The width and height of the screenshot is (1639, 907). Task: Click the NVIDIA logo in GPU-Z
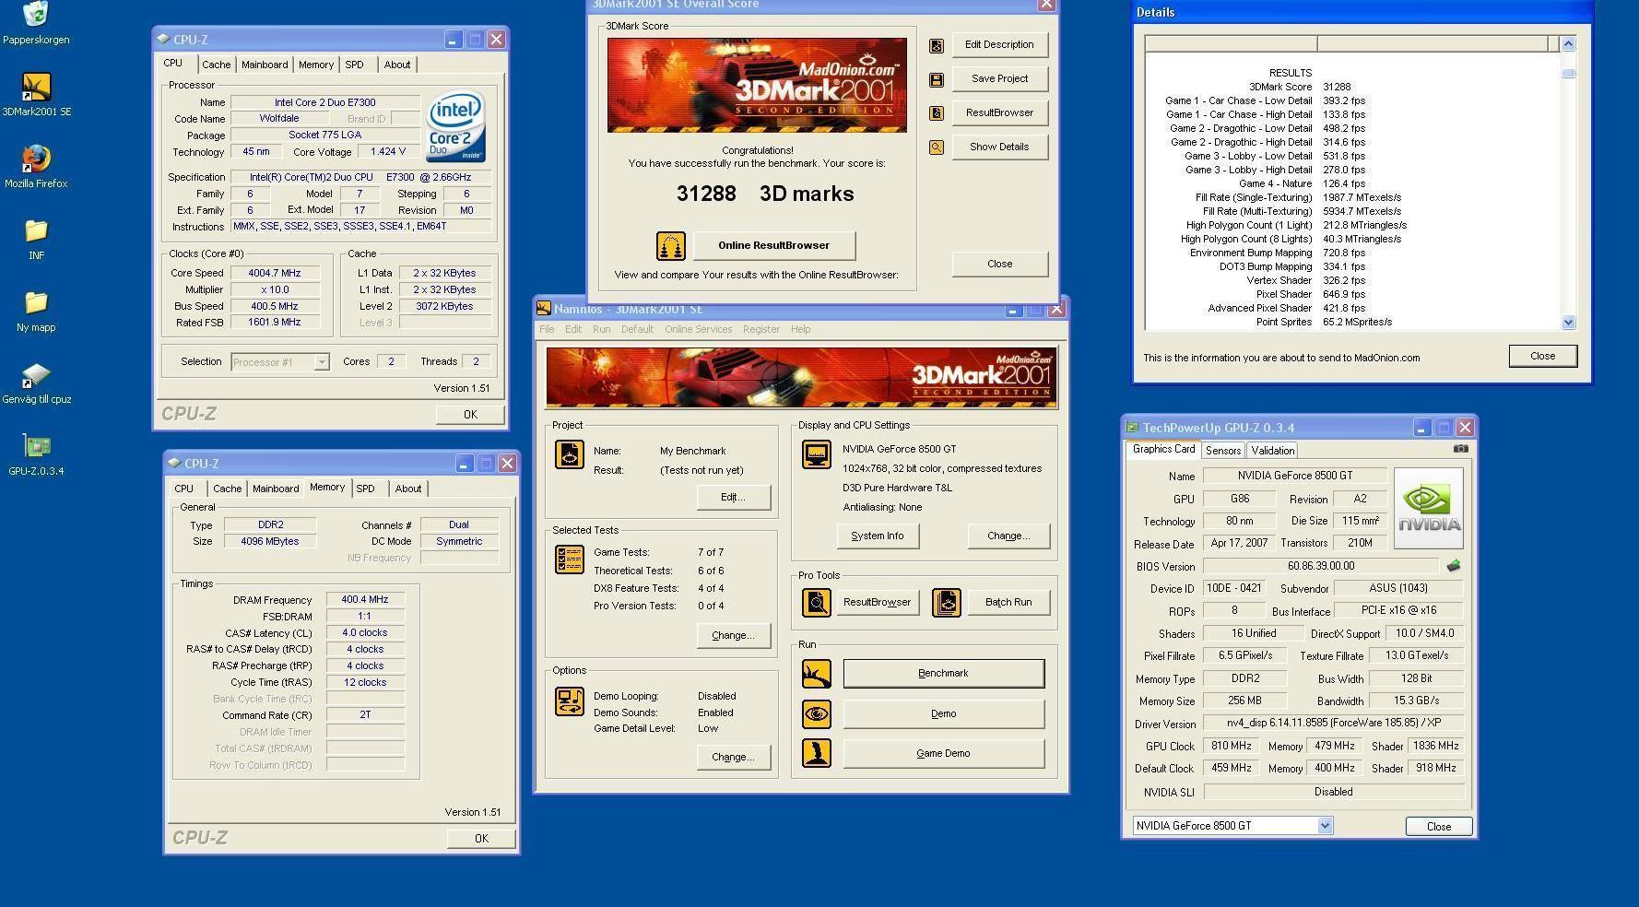(x=1429, y=509)
